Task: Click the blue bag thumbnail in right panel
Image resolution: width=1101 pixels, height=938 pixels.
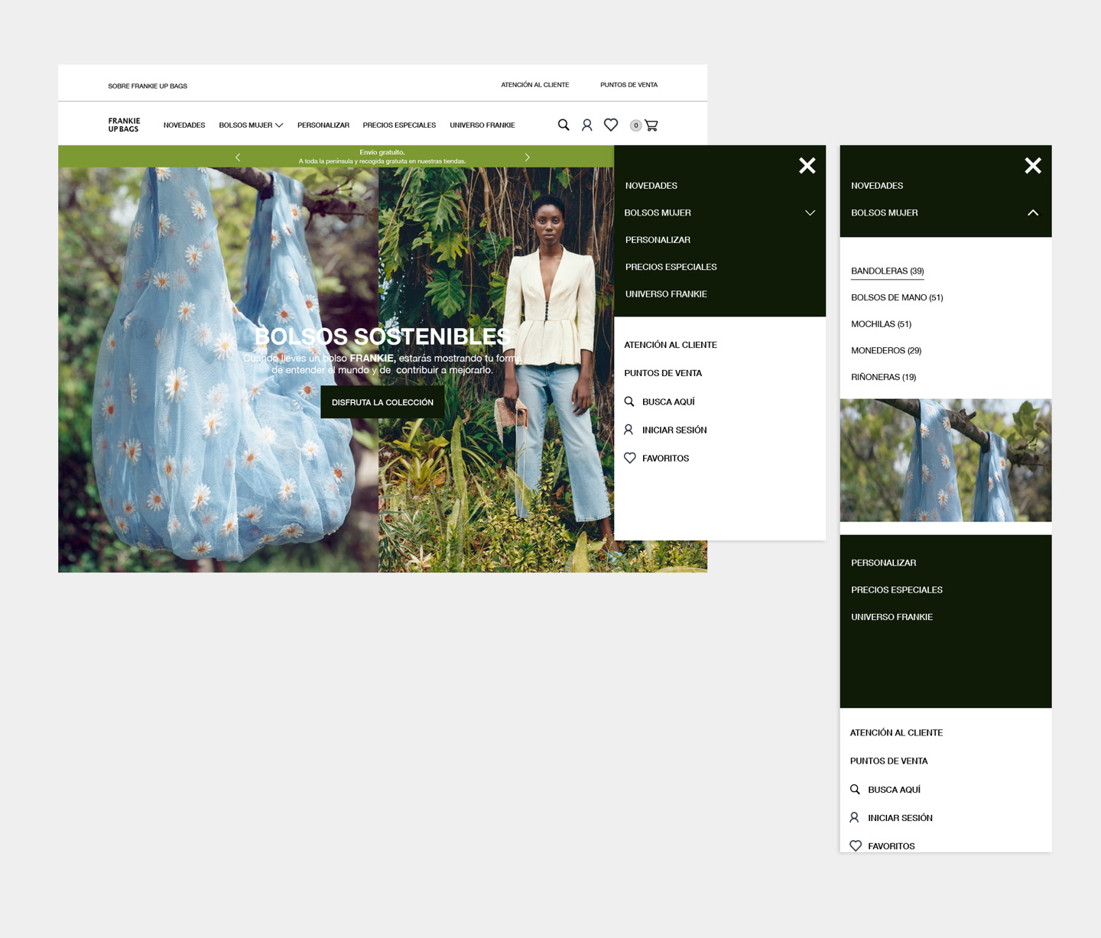Action: pos(946,460)
